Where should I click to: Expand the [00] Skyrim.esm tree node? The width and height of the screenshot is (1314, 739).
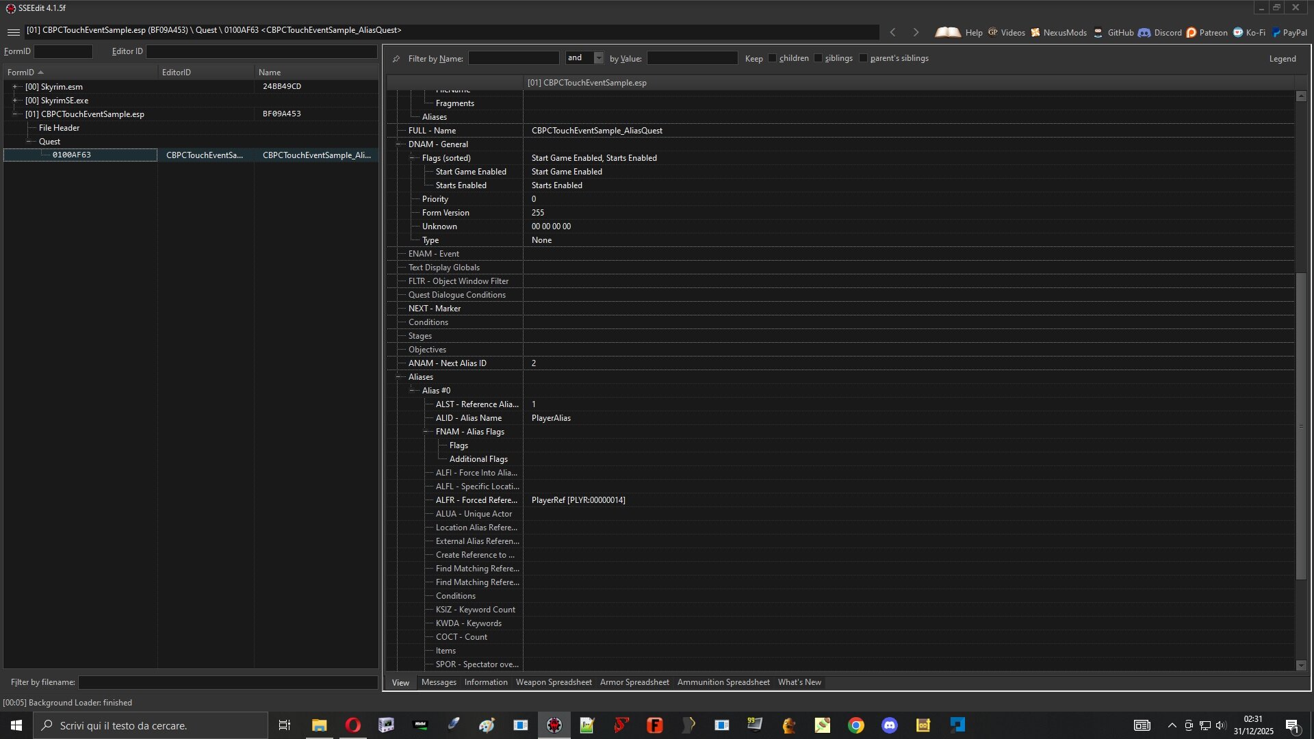tap(15, 87)
